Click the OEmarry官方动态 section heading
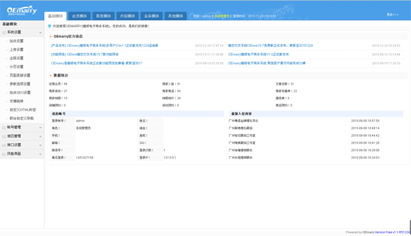Screen dimensions: 411x236 point(68,37)
